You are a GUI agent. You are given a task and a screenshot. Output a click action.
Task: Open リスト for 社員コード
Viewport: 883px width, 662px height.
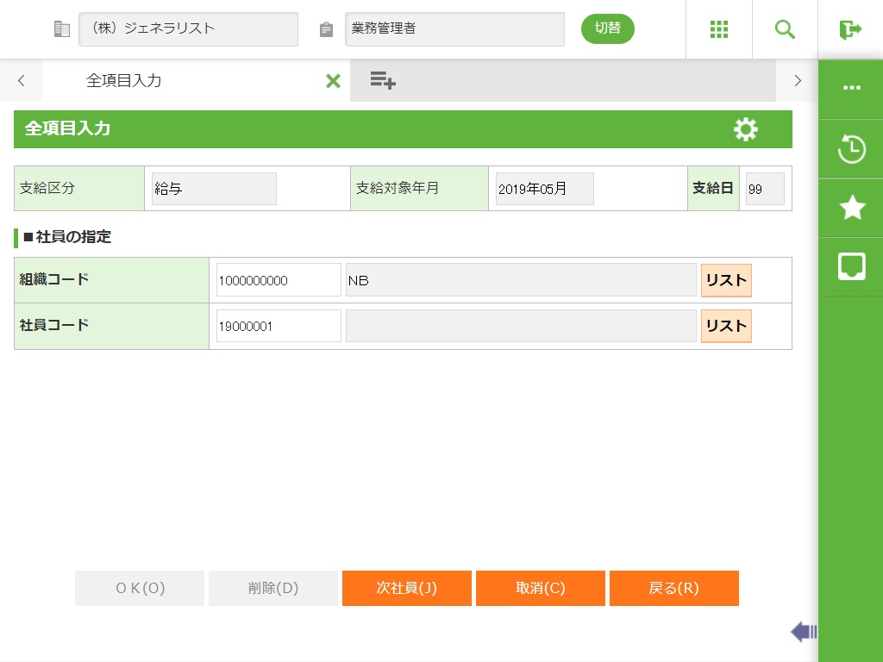pos(726,326)
